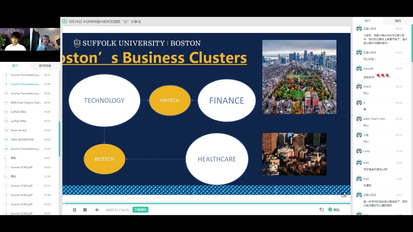Expand slide to fullscreen icon

pyautogui.click(x=344, y=195)
